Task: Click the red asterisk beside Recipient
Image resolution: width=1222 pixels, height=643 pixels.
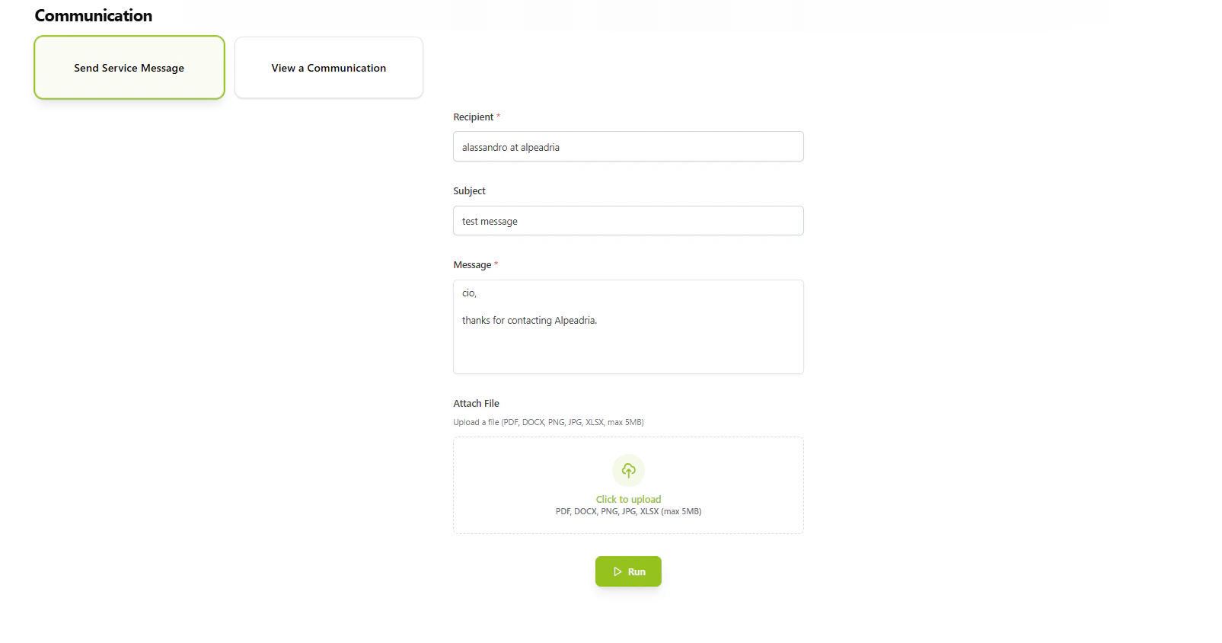Action: [x=499, y=114]
